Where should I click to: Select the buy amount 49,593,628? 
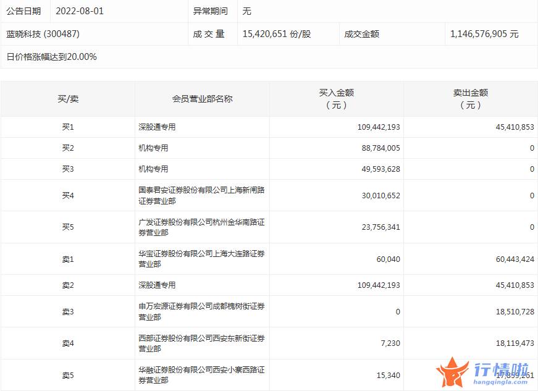click(x=381, y=169)
